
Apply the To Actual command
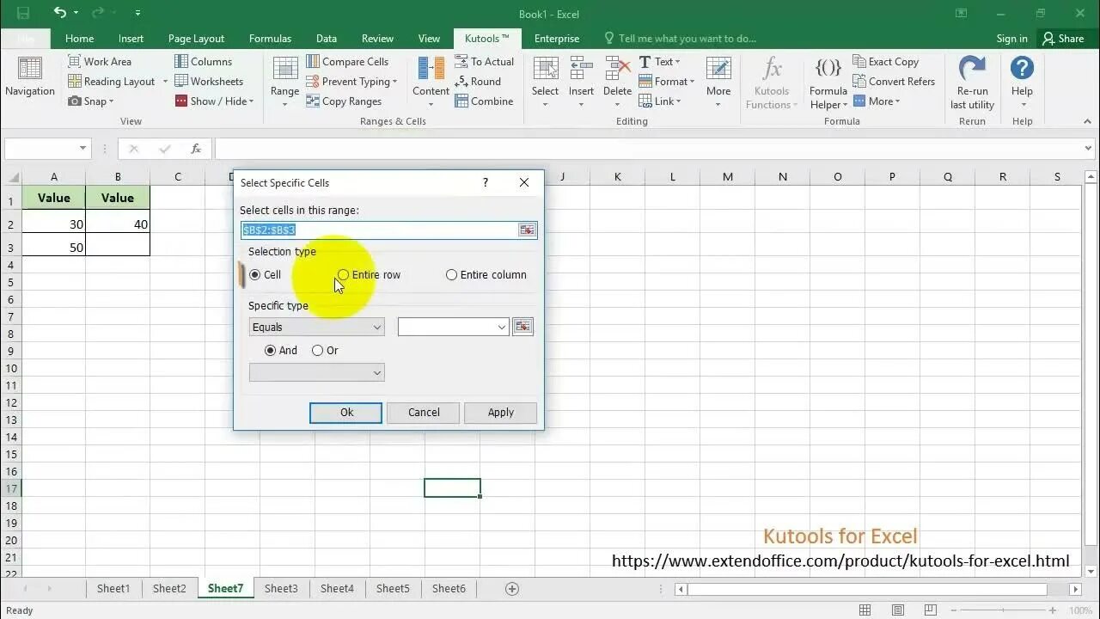pos(484,62)
